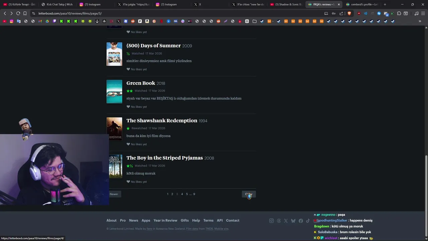This screenshot has width=428, height=241.
Task: Open the Year in Review footer link
Action: coord(165,220)
